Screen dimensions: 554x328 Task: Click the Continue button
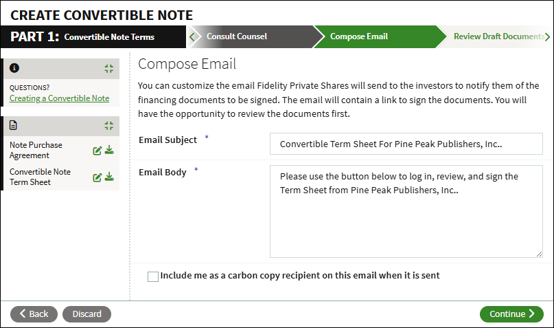(x=511, y=314)
